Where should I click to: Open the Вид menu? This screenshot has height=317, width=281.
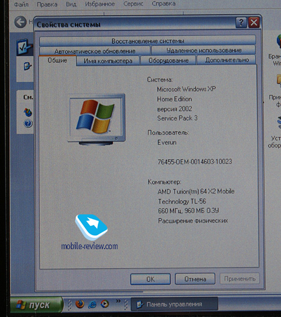click(71, 4)
